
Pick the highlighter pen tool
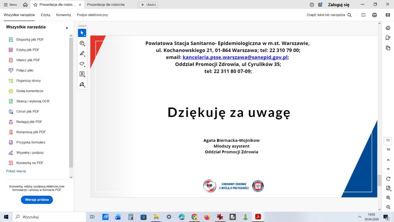pos(82,54)
